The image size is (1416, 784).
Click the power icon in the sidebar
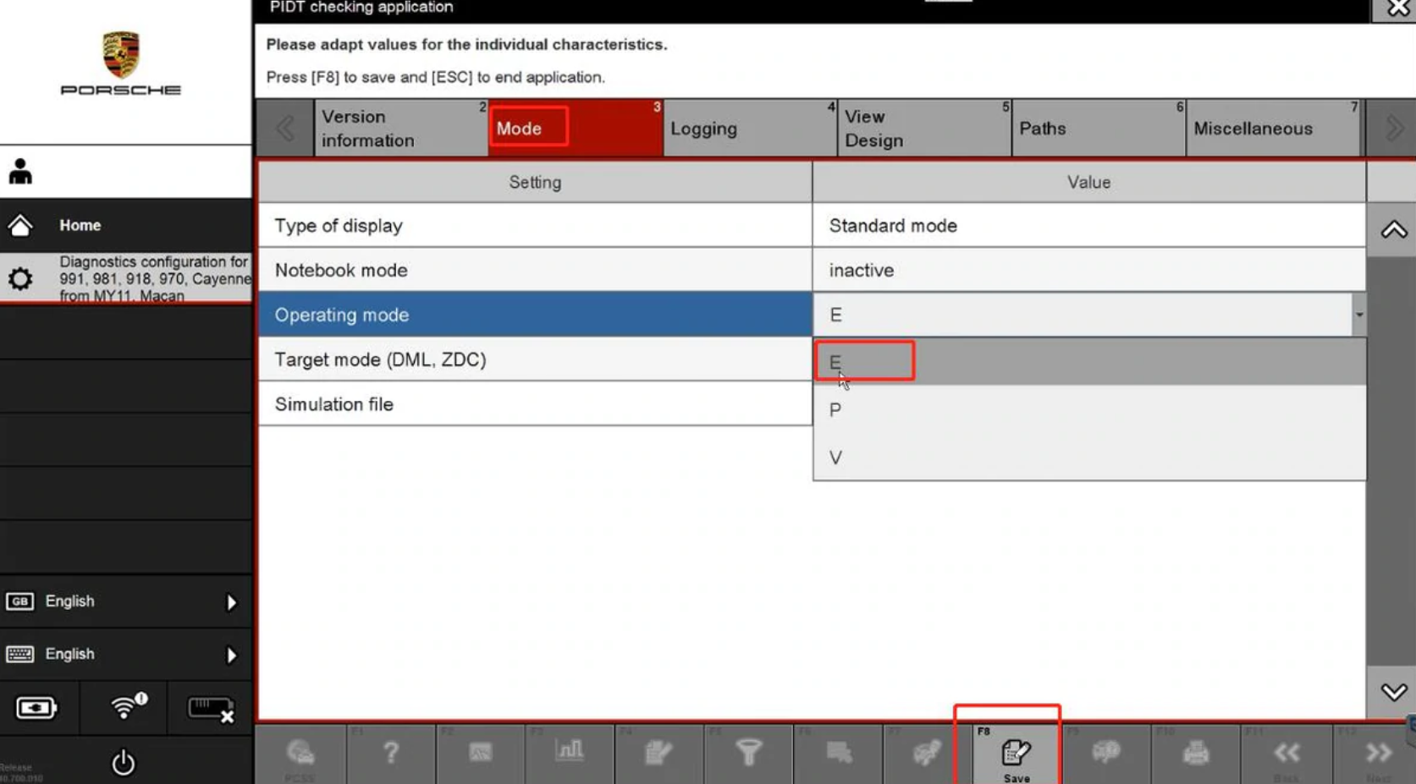[124, 762]
